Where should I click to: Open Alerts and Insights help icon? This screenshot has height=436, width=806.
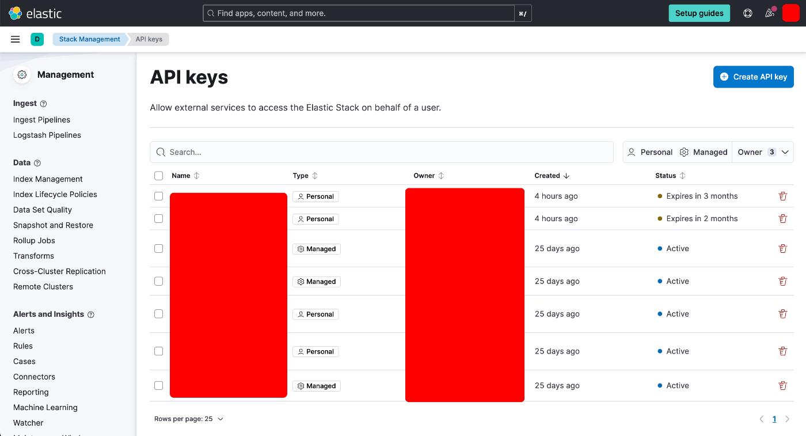(x=90, y=314)
